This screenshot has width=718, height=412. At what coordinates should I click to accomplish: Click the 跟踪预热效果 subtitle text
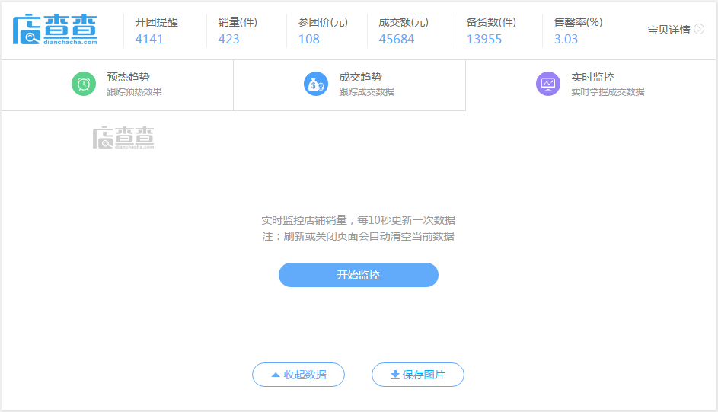point(134,92)
